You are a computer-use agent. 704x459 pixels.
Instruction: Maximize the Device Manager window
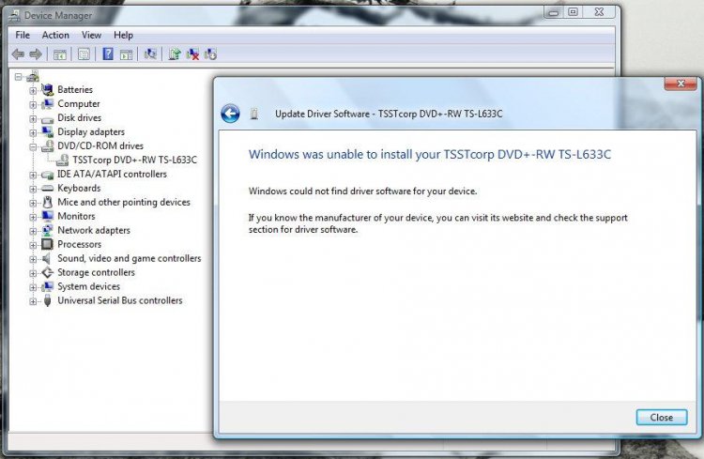[x=573, y=12]
